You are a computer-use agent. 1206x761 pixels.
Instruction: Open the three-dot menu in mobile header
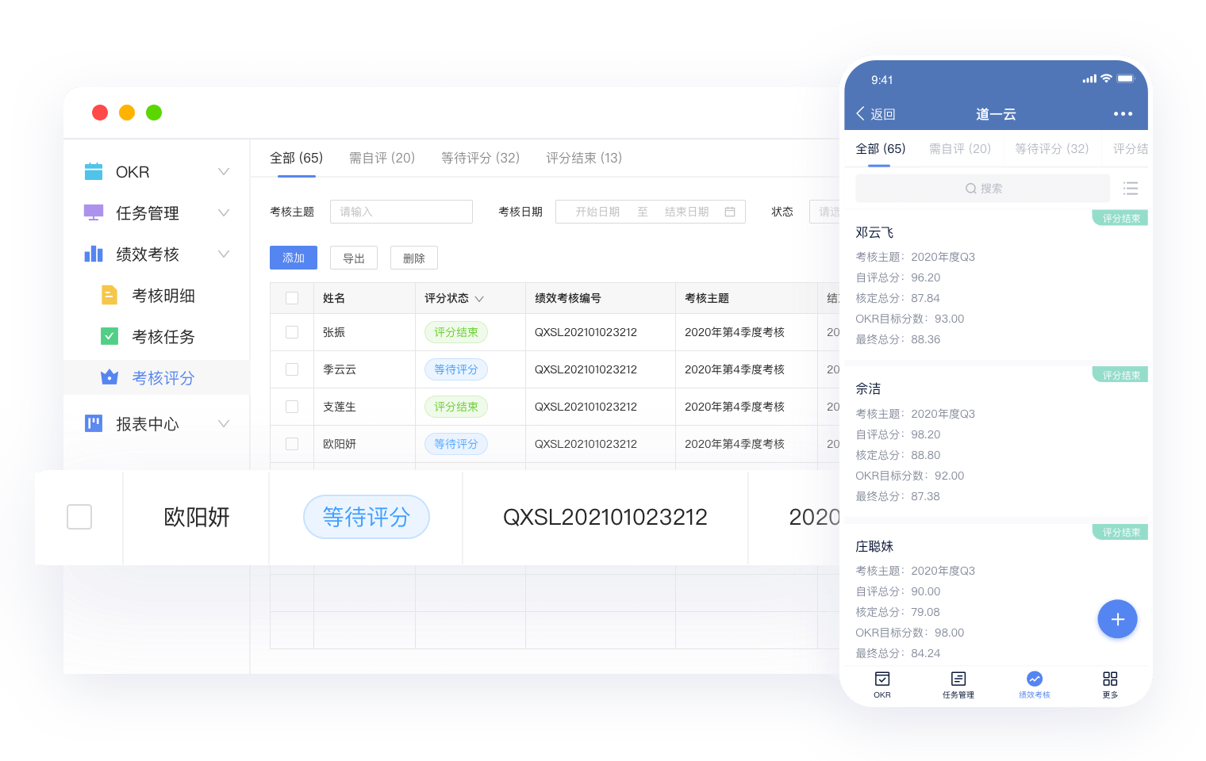click(x=1123, y=114)
